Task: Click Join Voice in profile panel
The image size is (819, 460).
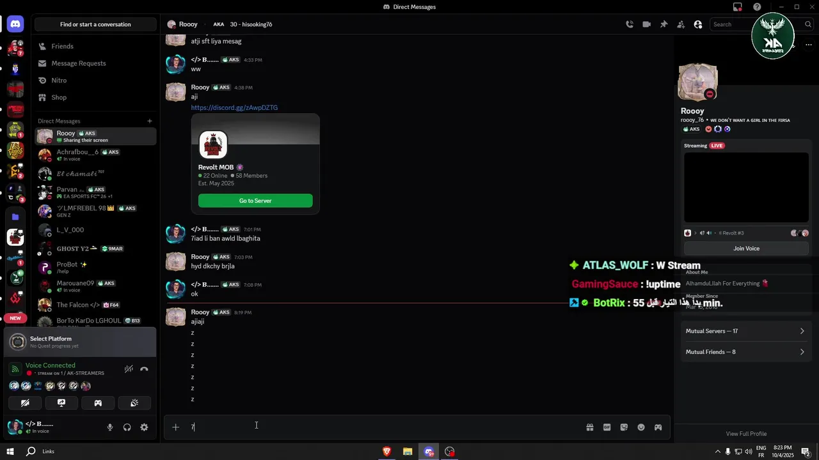Action: tap(746, 249)
